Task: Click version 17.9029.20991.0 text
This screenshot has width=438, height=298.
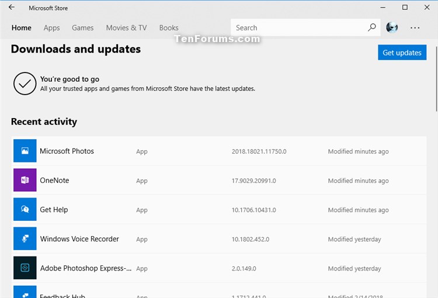Action: click(x=253, y=181)
